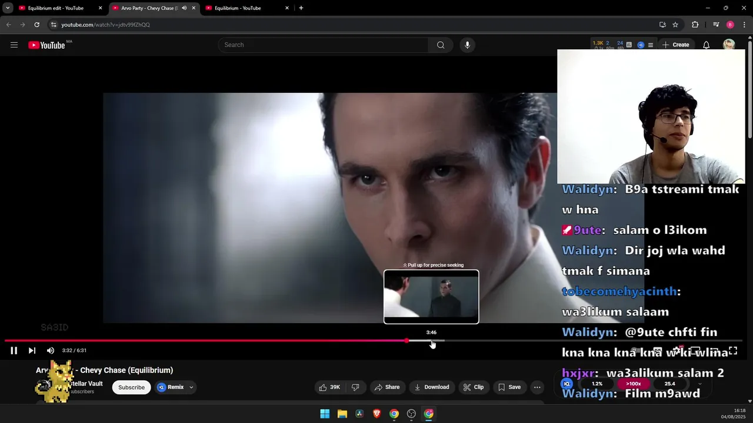Viewport: 753px width, 423px height.
Task: Open a new browser tab
Action: pyautogui.click(x=301, y=8)
